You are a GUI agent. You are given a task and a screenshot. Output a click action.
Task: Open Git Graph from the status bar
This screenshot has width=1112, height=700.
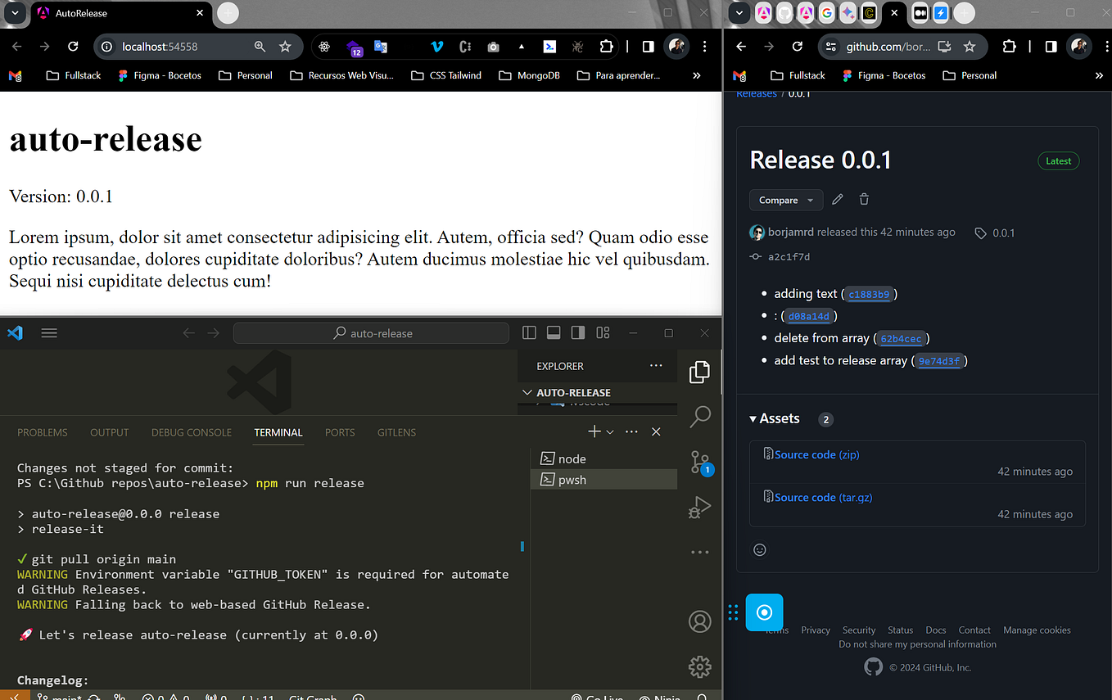[312, 697]
